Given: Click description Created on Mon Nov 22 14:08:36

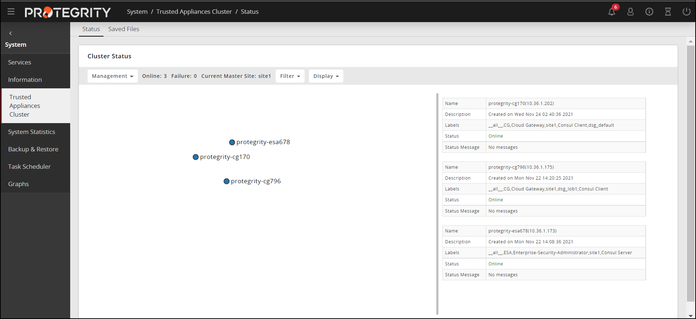Looking at the screenshot, I should point(566,242).
